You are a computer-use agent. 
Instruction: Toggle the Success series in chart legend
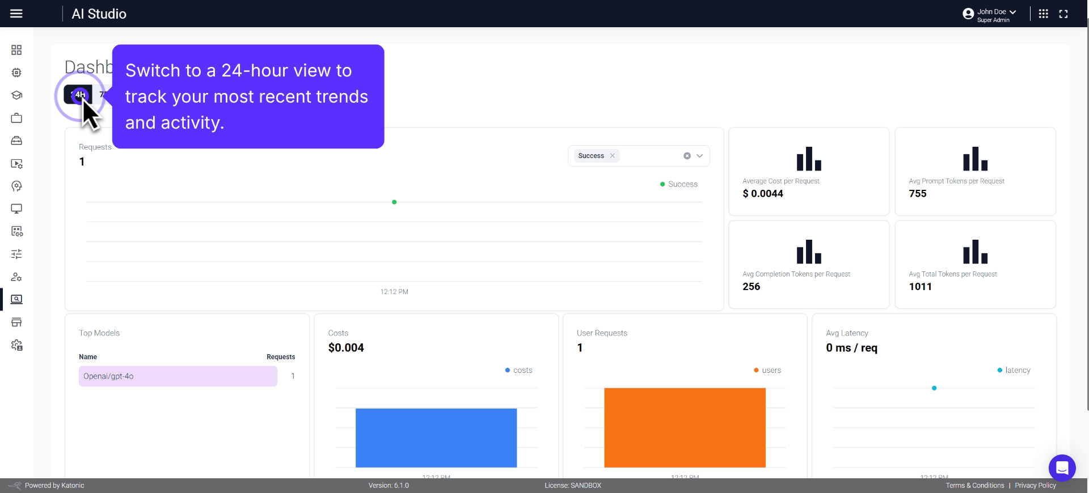tap(678, 184)
